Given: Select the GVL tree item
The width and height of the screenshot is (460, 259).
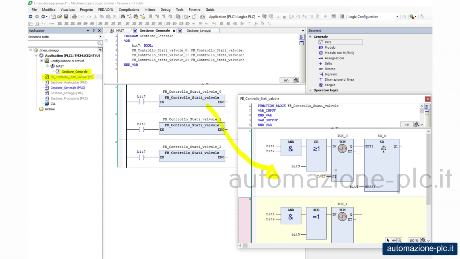Looking at the screenshot, I should pos(53,104).
